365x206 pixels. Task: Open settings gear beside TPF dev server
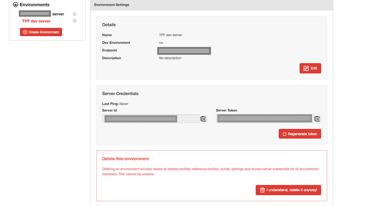[x=75, y=21]
